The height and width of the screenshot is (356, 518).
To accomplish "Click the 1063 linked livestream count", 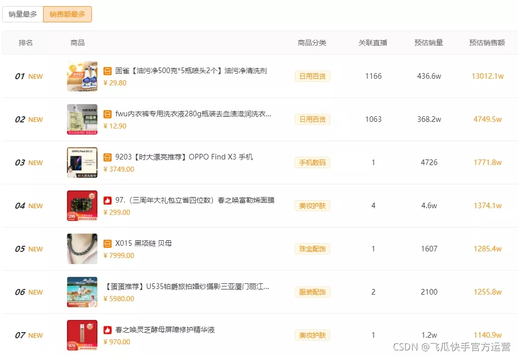I will [x=373, y=119].
